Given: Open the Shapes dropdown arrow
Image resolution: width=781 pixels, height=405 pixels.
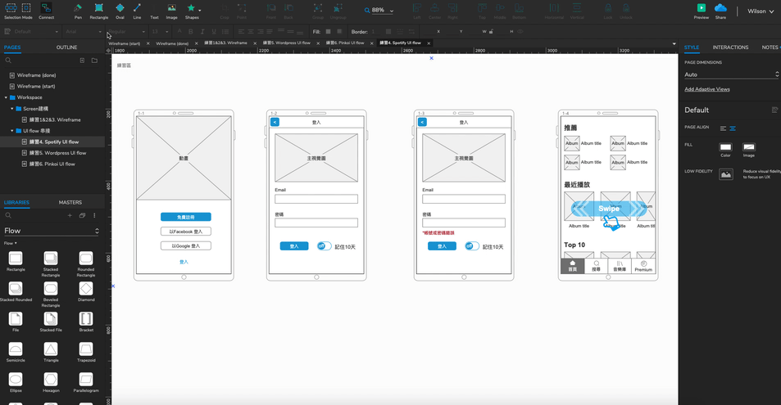Looking at the screenshot, I should point(200,10).
